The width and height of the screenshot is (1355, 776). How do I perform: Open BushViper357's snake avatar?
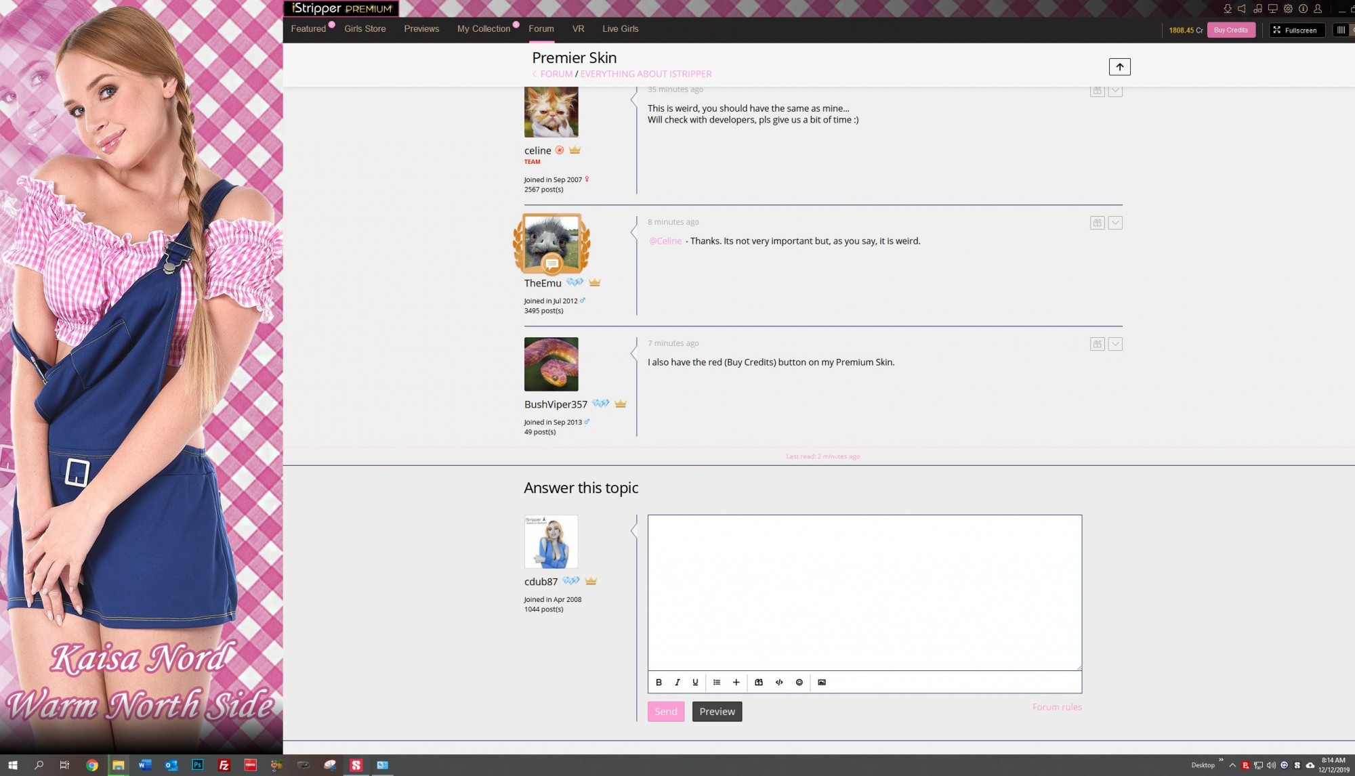pos(551,364)
